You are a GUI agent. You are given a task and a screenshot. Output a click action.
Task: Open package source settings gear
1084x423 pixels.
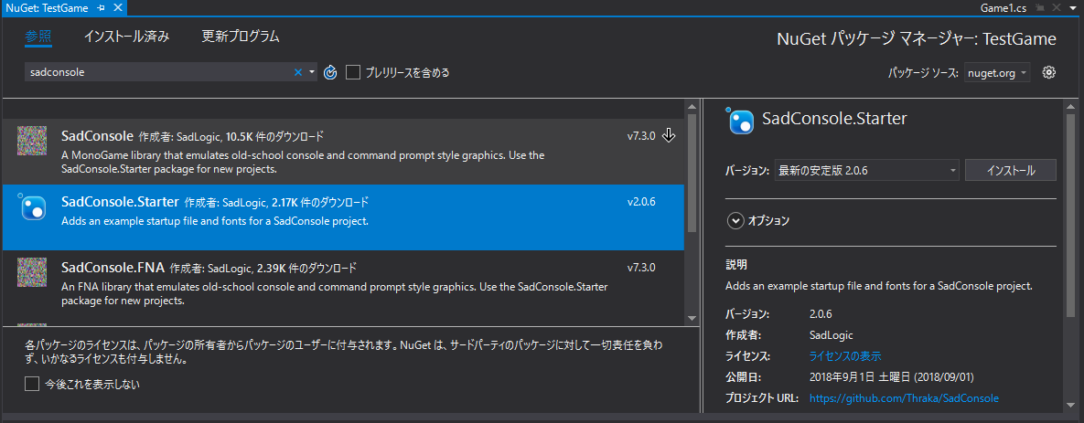click(1049, 72)
